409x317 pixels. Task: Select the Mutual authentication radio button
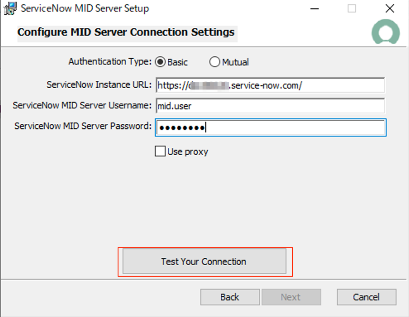tap(215, 62)
